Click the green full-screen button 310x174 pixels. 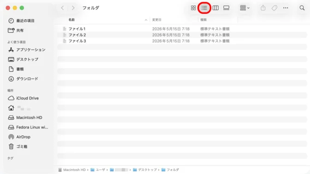tap(22, 8)
